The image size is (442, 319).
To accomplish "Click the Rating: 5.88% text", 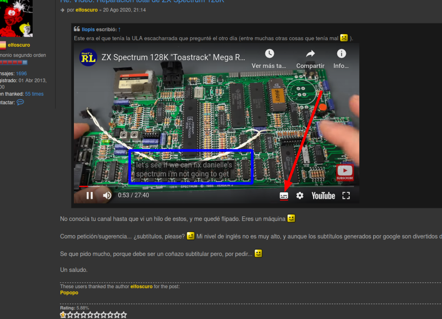I will pyautogui.click(x=74, y=308).
